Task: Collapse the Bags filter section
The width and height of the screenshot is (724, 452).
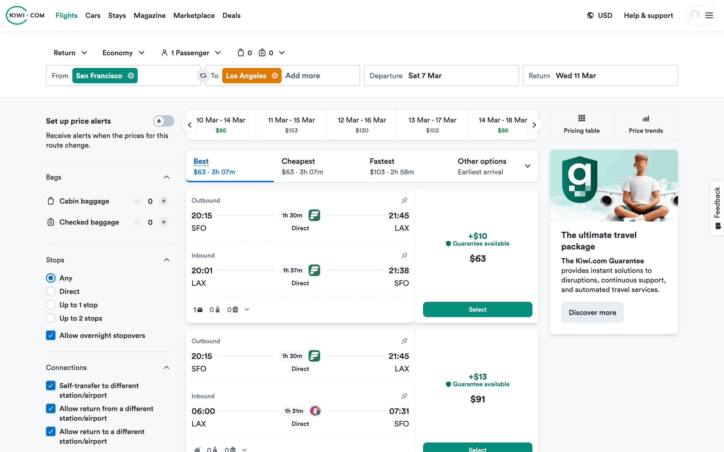Action: 167,177
